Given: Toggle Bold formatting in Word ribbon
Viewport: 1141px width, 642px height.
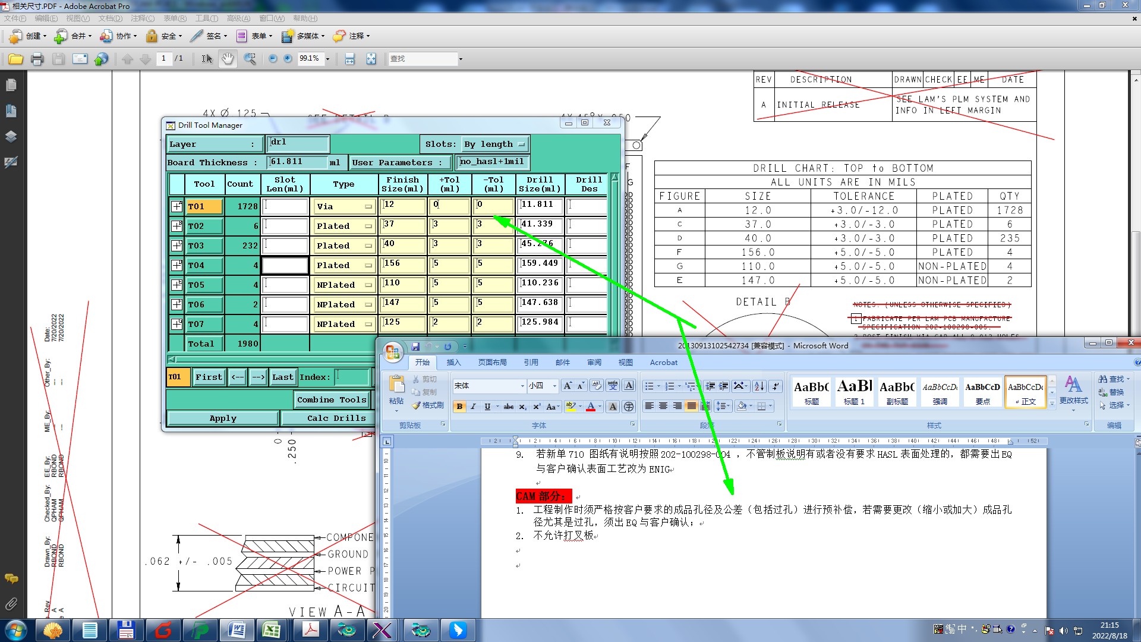Looking at the screenshot, I should tap(459, 407).
